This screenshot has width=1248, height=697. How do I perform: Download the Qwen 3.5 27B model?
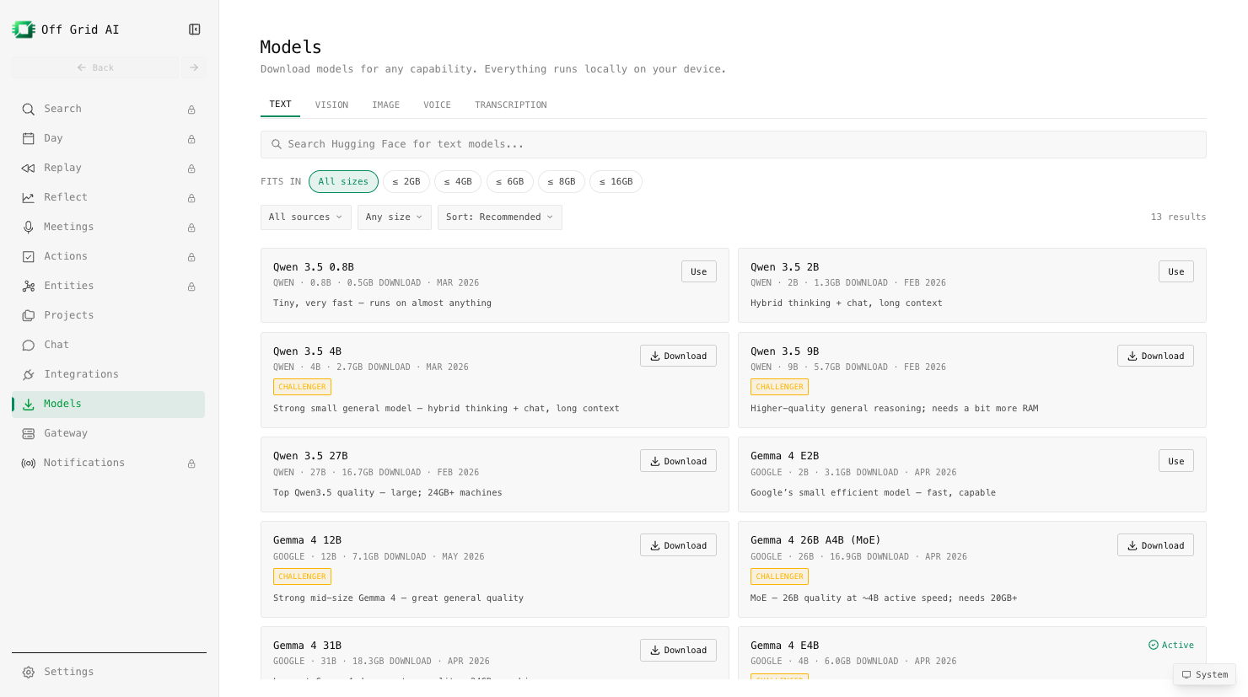(x=678, y=461)
